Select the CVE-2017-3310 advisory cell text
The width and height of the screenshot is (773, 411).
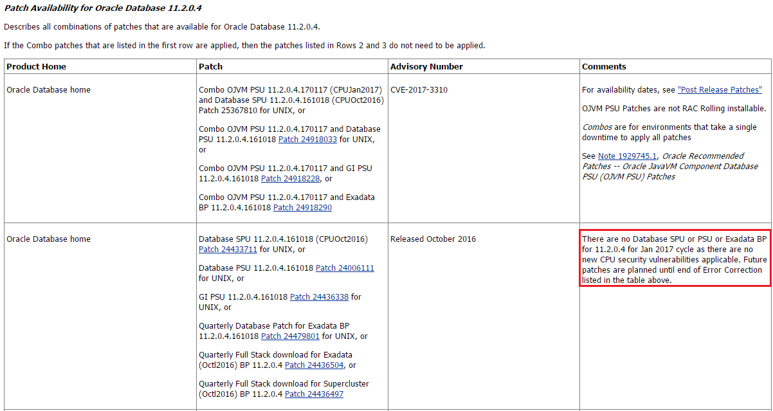(419, 90)
